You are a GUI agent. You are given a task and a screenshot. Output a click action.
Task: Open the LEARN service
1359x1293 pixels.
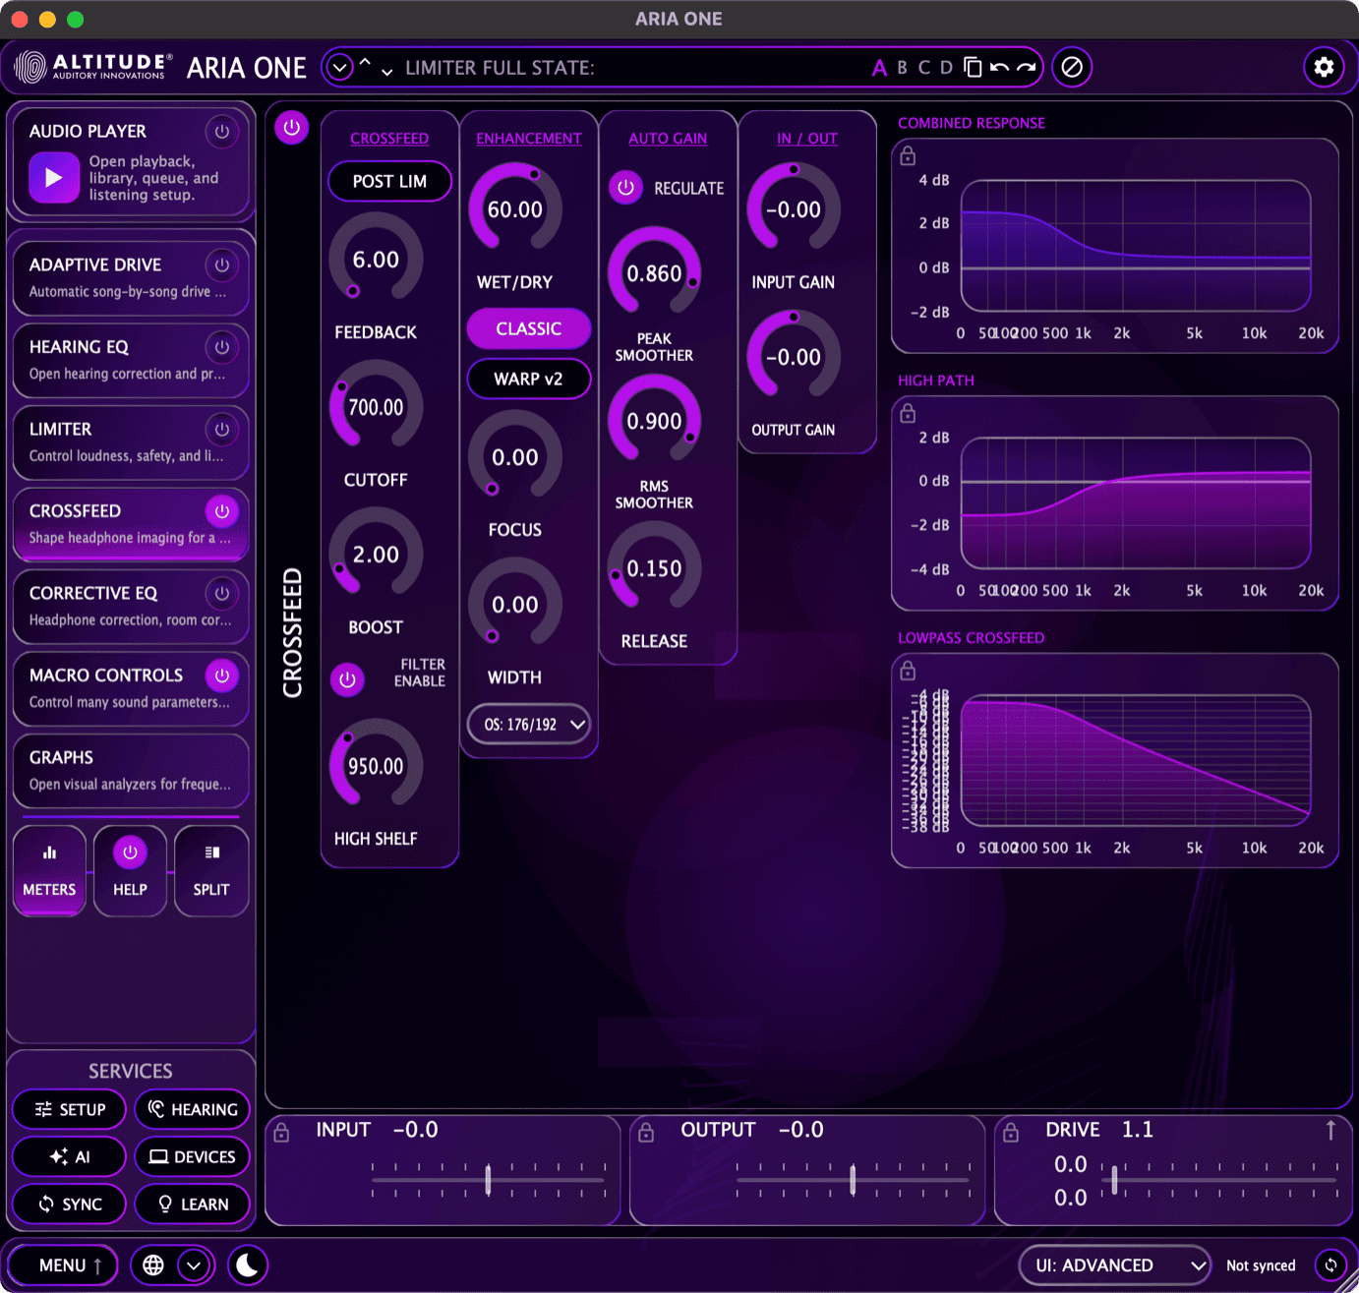(x=193, y=1204)
